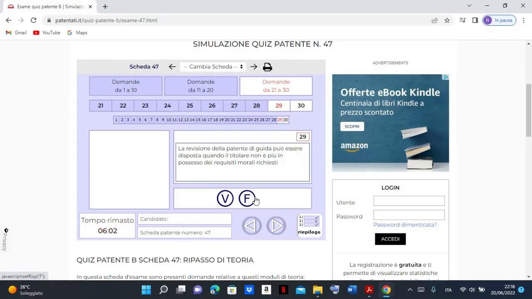532x299 pixels.
Task: Answer Vero with the V circle
Action: tap(225, 199)
